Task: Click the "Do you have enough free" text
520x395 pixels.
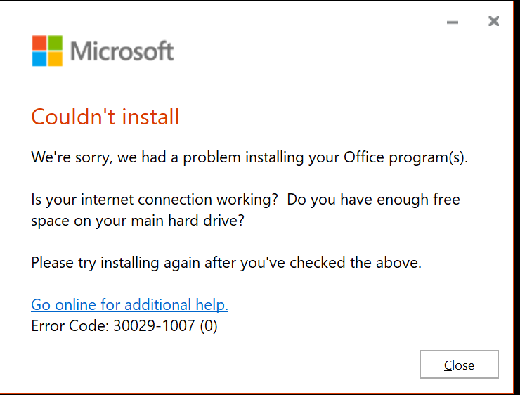Action: (x=374, y=200)
